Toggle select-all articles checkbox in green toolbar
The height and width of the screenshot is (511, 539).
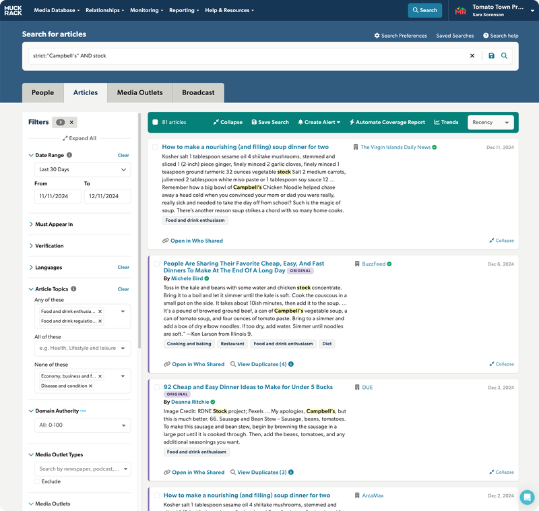[x=156, y=123]
